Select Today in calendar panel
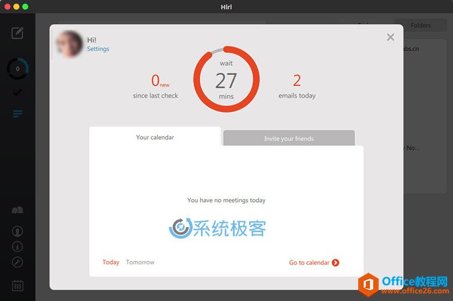 click(x=111, y=262)
